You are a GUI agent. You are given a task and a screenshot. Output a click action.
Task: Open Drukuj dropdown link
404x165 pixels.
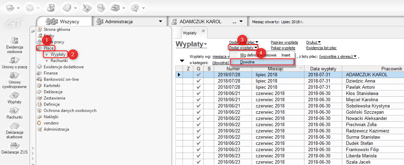(313, 42)
